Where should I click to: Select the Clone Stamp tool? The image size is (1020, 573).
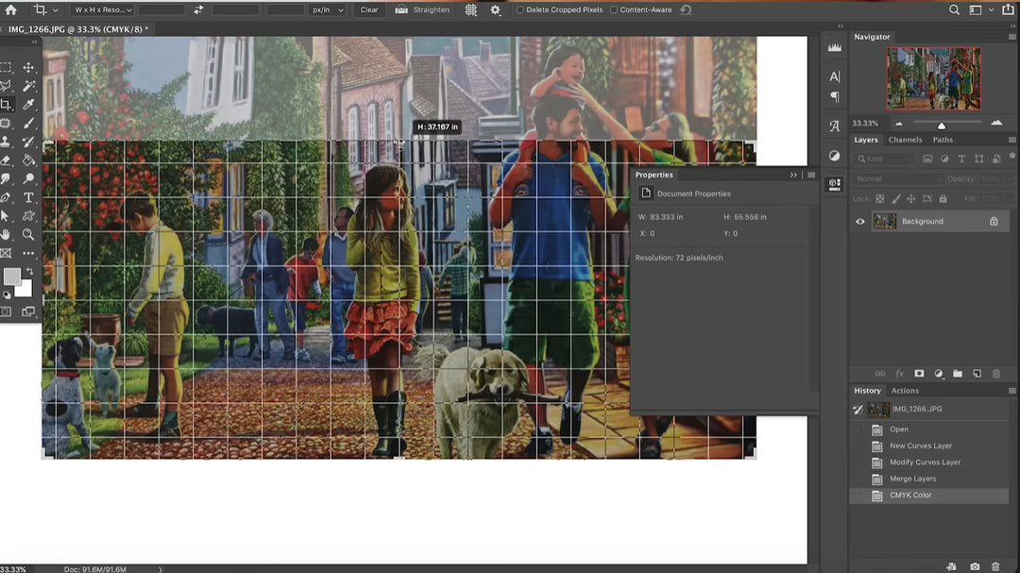tap(6, 142)
